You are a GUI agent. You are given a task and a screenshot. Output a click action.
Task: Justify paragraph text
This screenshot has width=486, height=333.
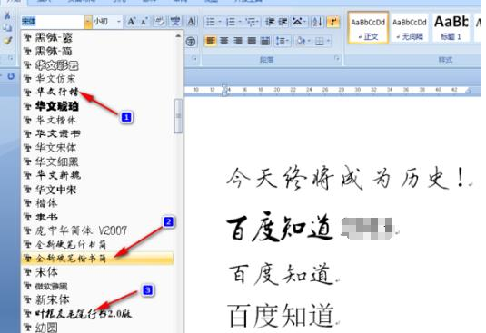click(252, 41)
